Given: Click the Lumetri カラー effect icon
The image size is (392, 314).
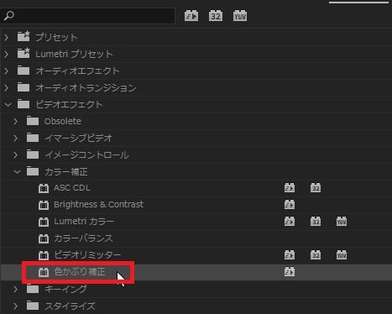Looking at the screenshot, I should pyautogui.click(x=44, y=222).
